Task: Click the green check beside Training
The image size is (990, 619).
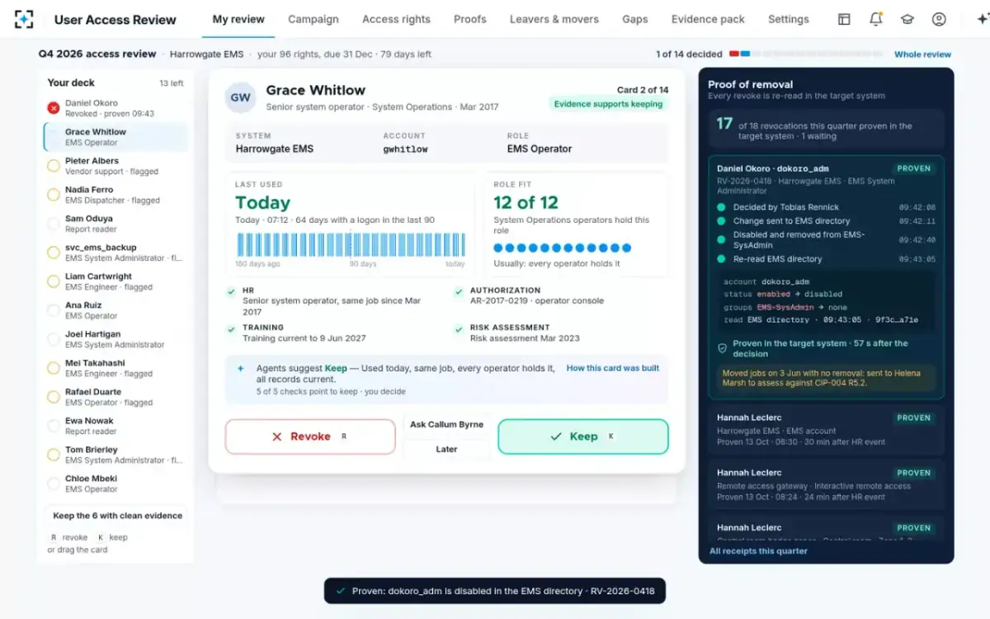Action: 231,328
